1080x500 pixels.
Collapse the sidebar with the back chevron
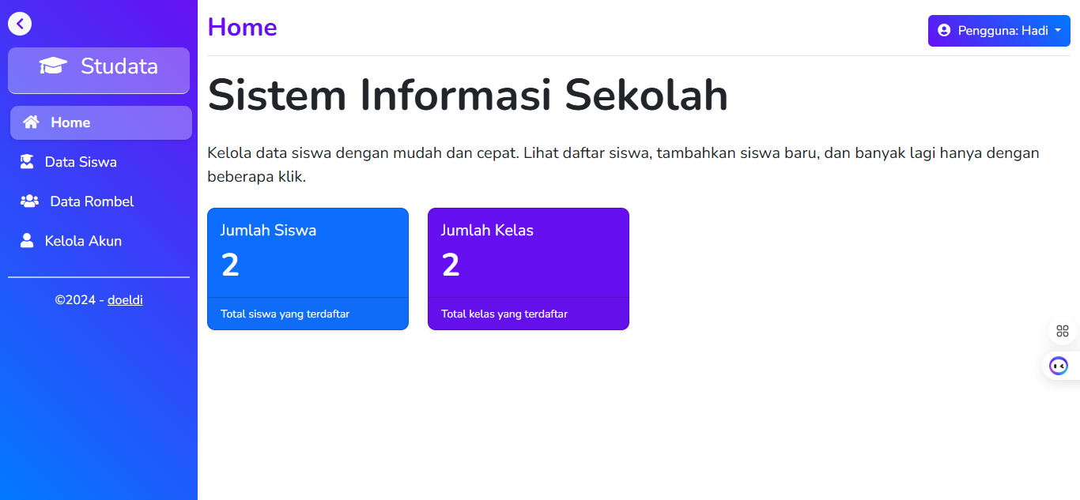click(x=20, y=24)
